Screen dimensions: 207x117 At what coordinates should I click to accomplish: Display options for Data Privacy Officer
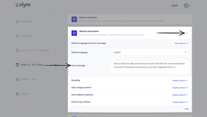coord(180,102)
